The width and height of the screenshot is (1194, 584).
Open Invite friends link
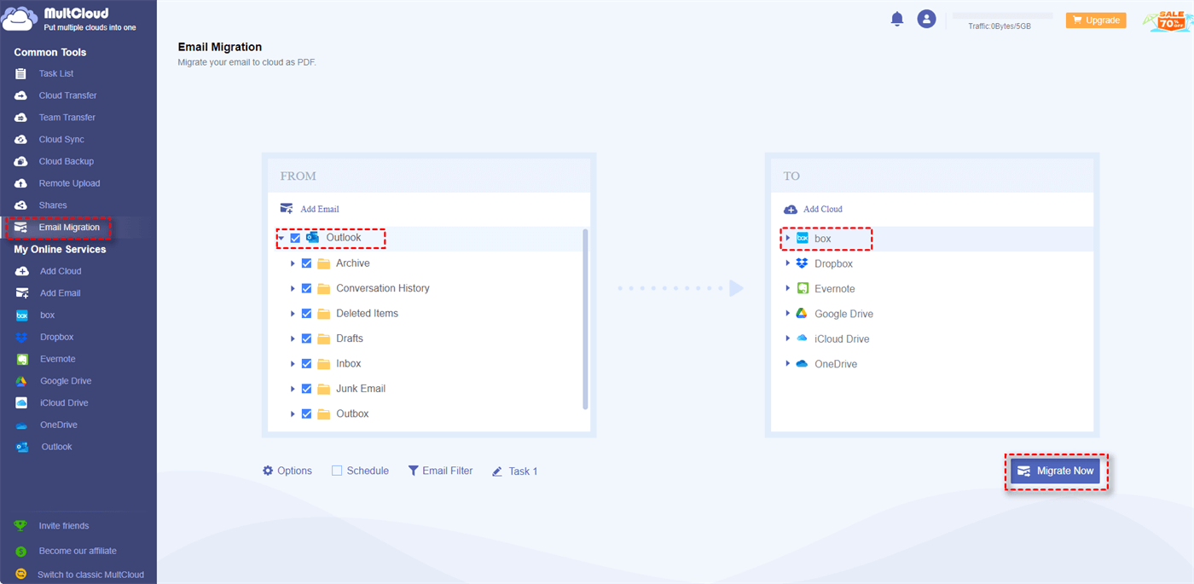64,526
